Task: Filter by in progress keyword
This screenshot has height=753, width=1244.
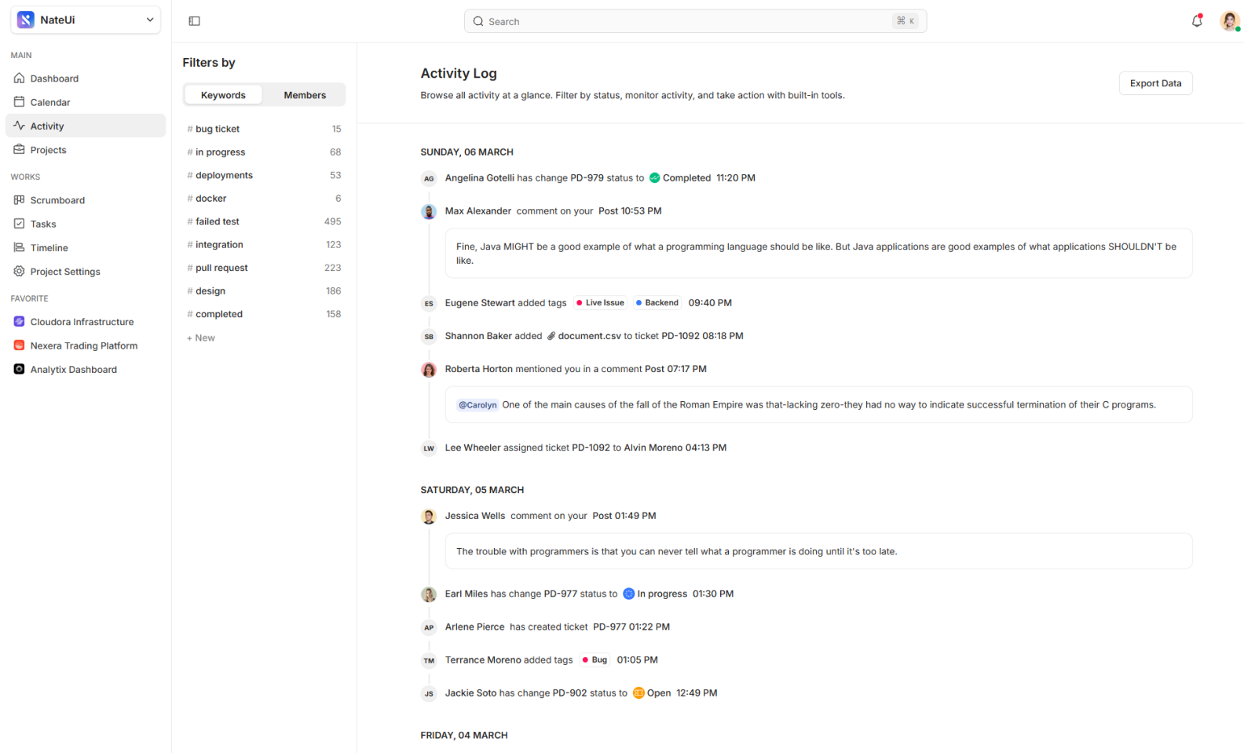Action: [x=264, y=152]
